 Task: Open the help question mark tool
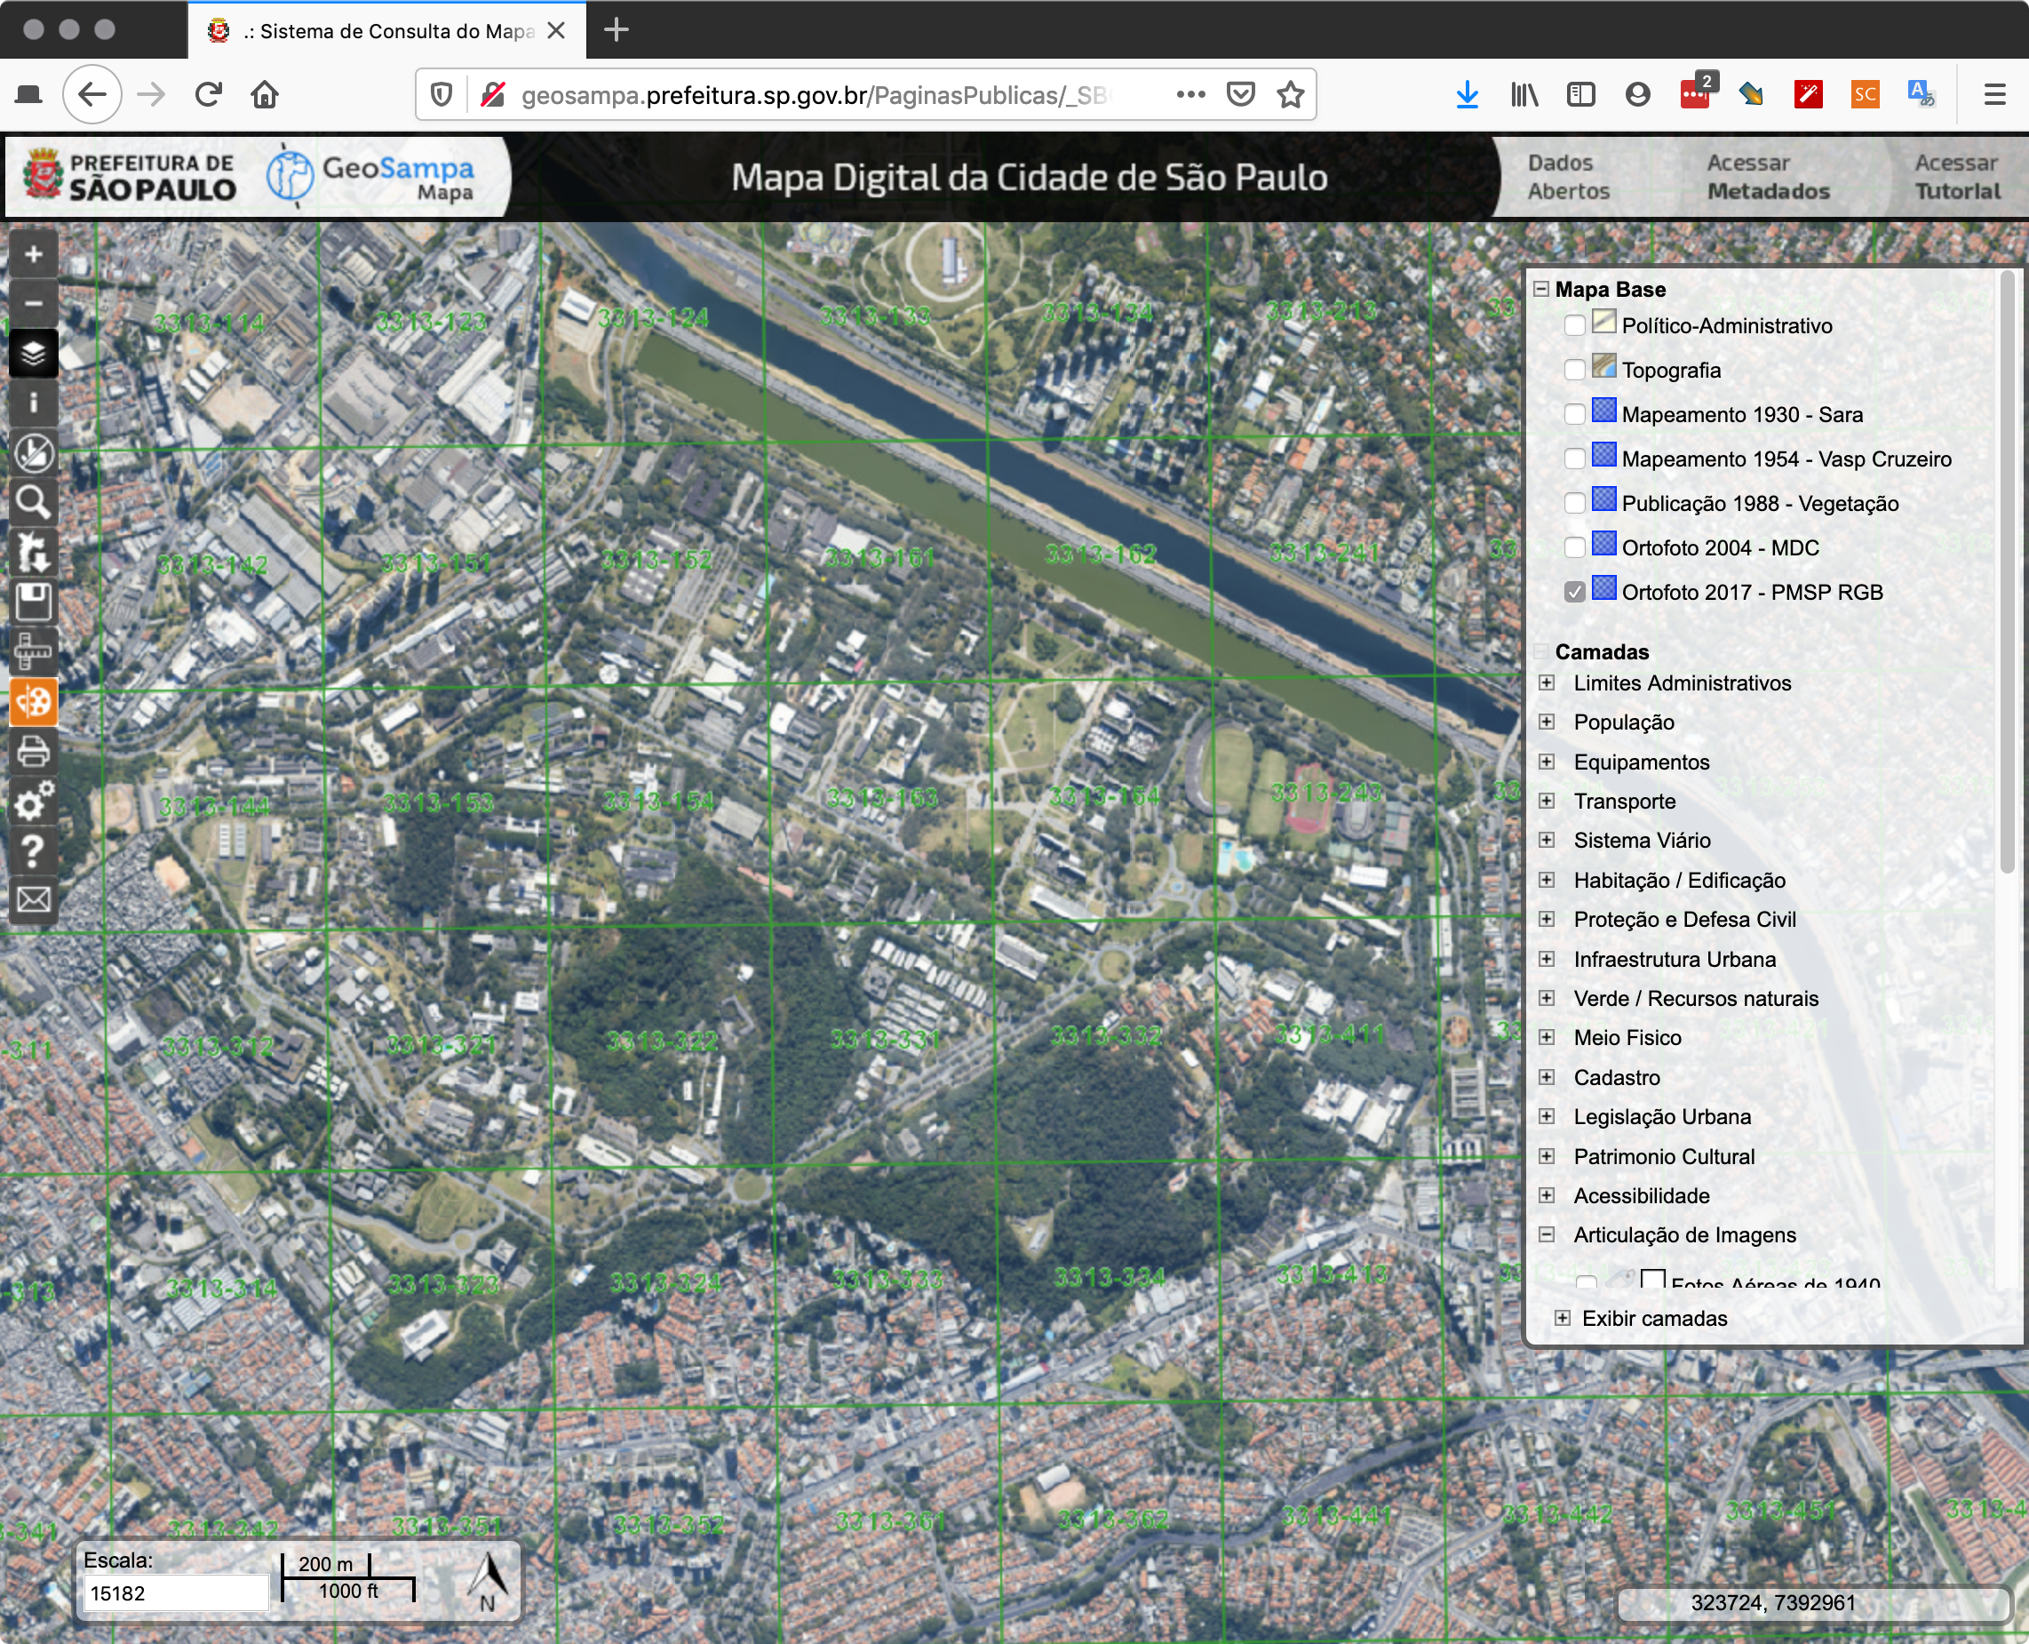(x=33, y=850)
